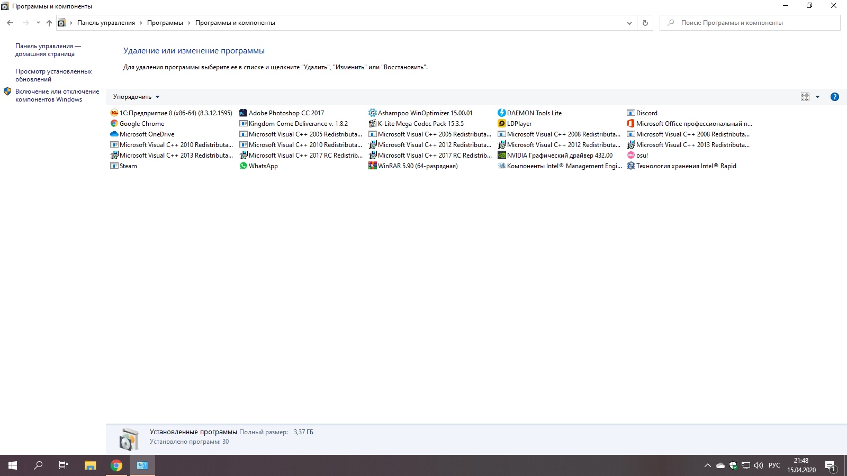The height and width of the screenshot is (476, 847).
Task: Select the Steam program icon
Action: pyautogui.click(x=114, y=166)
